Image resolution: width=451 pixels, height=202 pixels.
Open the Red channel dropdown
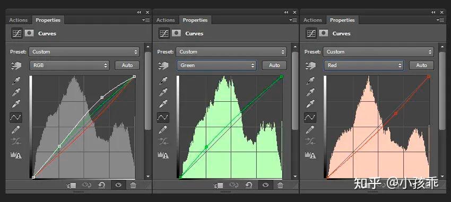click(364, 65)
